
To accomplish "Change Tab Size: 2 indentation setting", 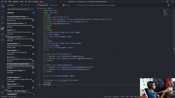I will [x=116, y=97].
